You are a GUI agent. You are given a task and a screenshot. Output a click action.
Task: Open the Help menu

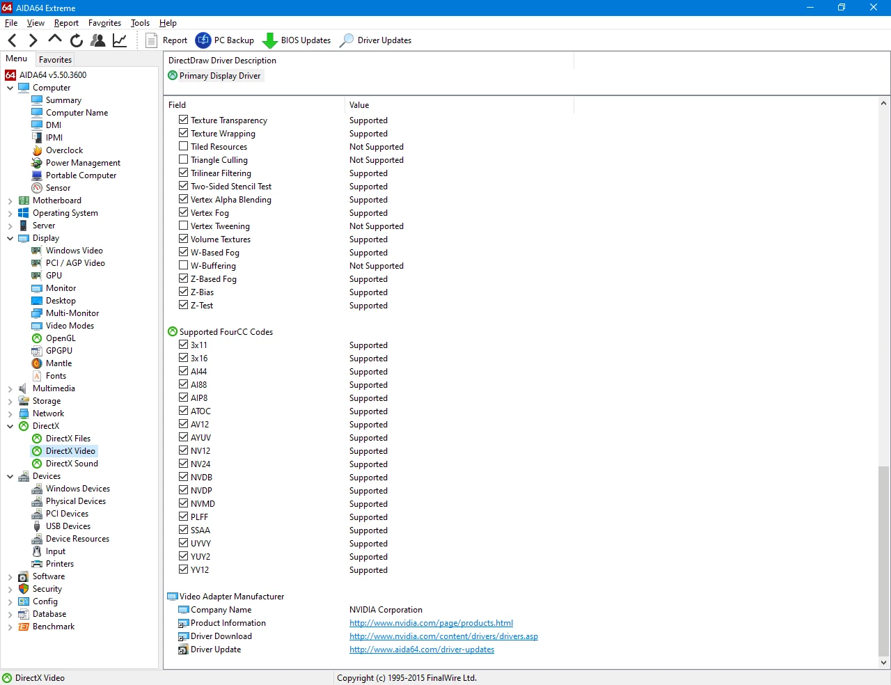[x=168, y=23]
